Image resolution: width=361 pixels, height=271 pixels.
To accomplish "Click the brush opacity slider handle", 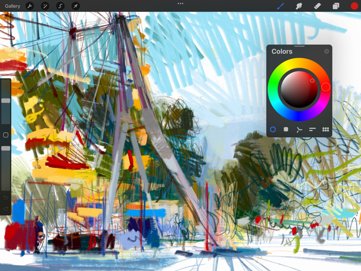I will [6, 149].
